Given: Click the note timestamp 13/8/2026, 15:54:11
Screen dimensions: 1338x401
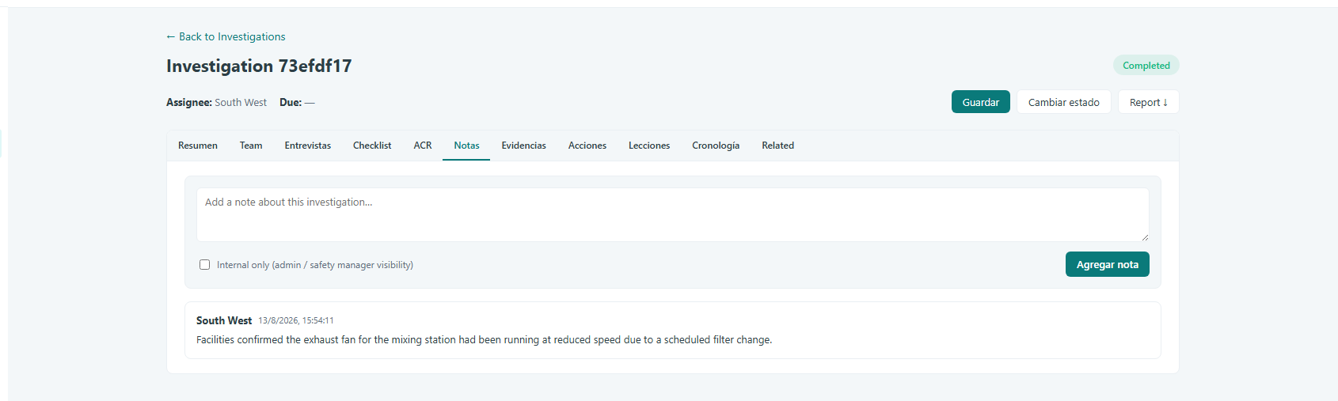Looking at the screenshot, I should coord(296,320).
